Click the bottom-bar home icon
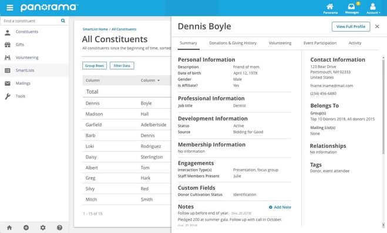 [x=9, y=228]
